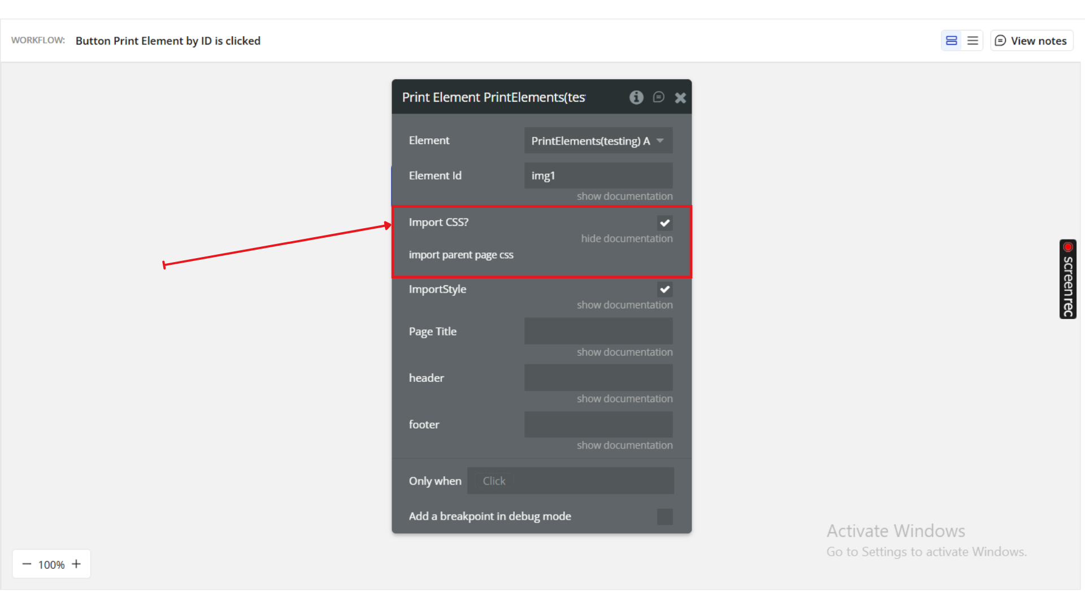Uncheck the Import CSS? checkbox
Screen dimensions: 1085x610
665,223
